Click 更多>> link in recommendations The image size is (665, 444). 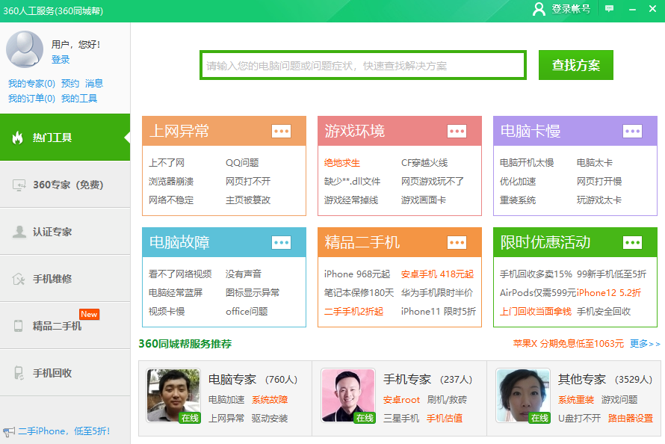[x=645, y=344]
